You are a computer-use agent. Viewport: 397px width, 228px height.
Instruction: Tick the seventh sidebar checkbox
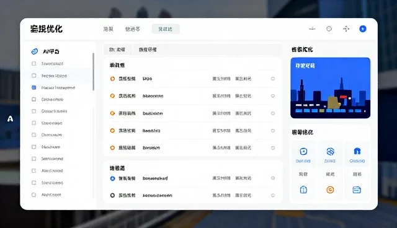(33, 134)
